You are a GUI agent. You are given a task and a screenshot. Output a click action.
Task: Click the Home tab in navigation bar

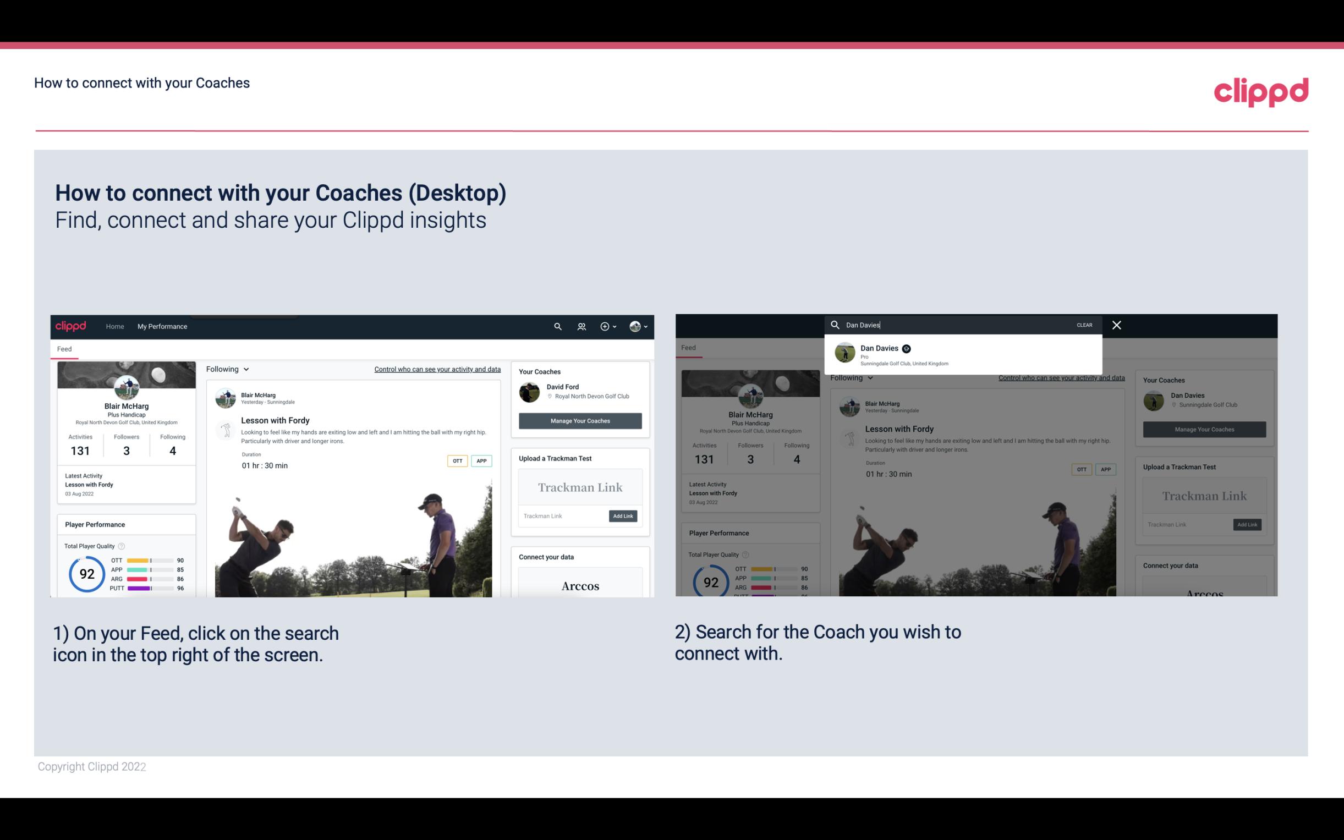click(x=115, y=326)
